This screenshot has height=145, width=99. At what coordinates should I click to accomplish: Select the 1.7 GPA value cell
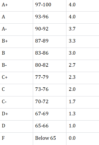point(83,102)
